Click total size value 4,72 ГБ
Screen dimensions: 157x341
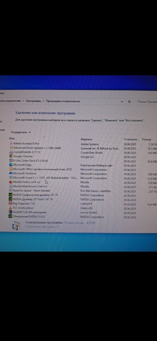[x=91, y=223]
